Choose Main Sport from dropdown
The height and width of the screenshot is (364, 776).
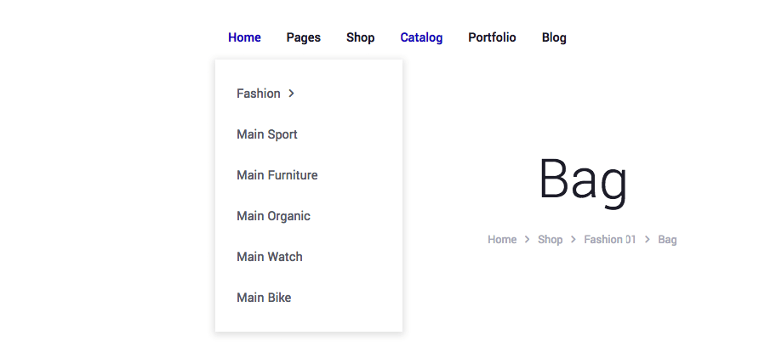[x=266, y=134]
